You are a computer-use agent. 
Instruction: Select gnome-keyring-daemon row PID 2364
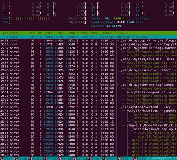point(88,85)
